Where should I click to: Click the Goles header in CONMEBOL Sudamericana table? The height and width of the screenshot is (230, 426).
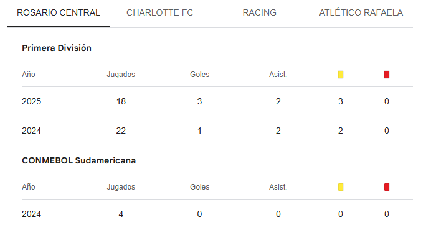pos(200,187)
